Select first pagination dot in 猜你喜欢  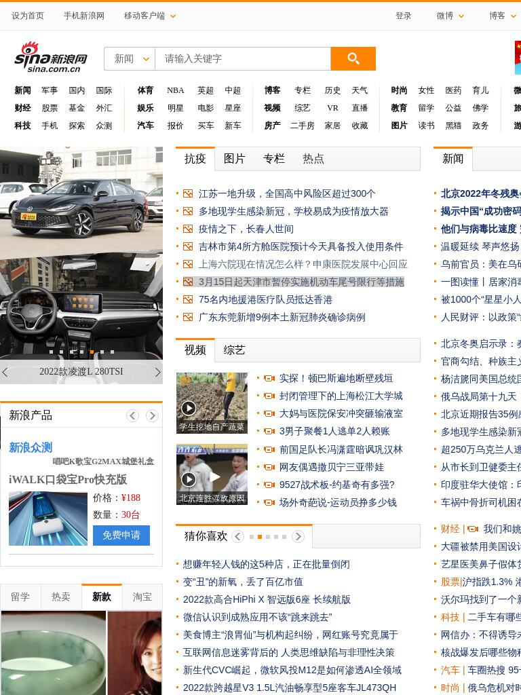coord(252,537)
